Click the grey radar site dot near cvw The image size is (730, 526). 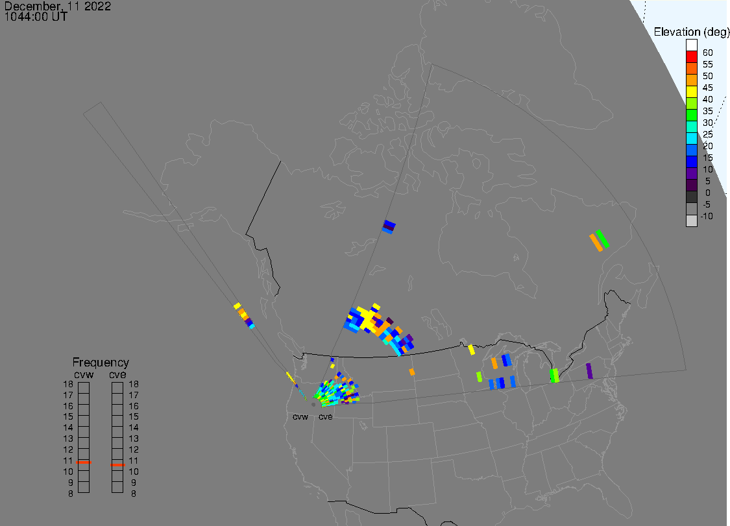pos(313,405)
